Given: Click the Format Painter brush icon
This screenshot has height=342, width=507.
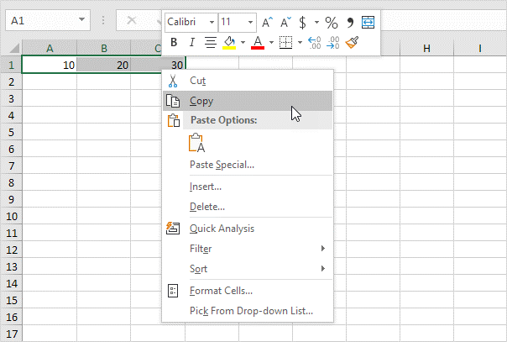Looking at the screenshot, I should pos(352,42).
